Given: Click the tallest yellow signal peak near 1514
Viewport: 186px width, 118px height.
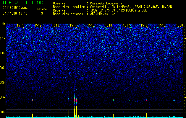Looking at the screenshot, I should click(77, 112).
